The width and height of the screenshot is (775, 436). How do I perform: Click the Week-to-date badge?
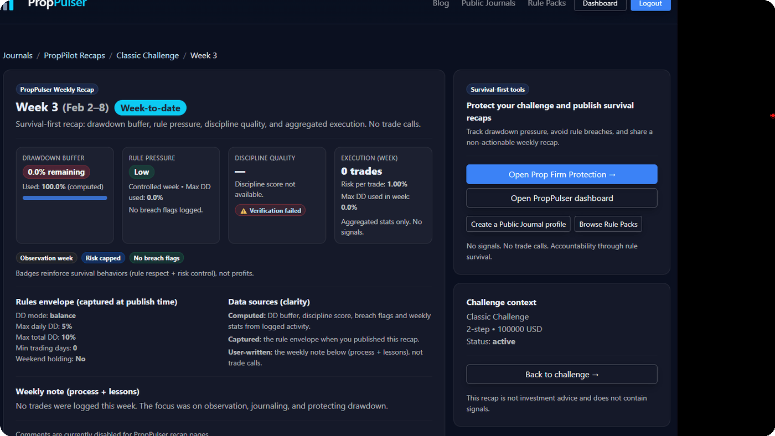click(151, 108)
